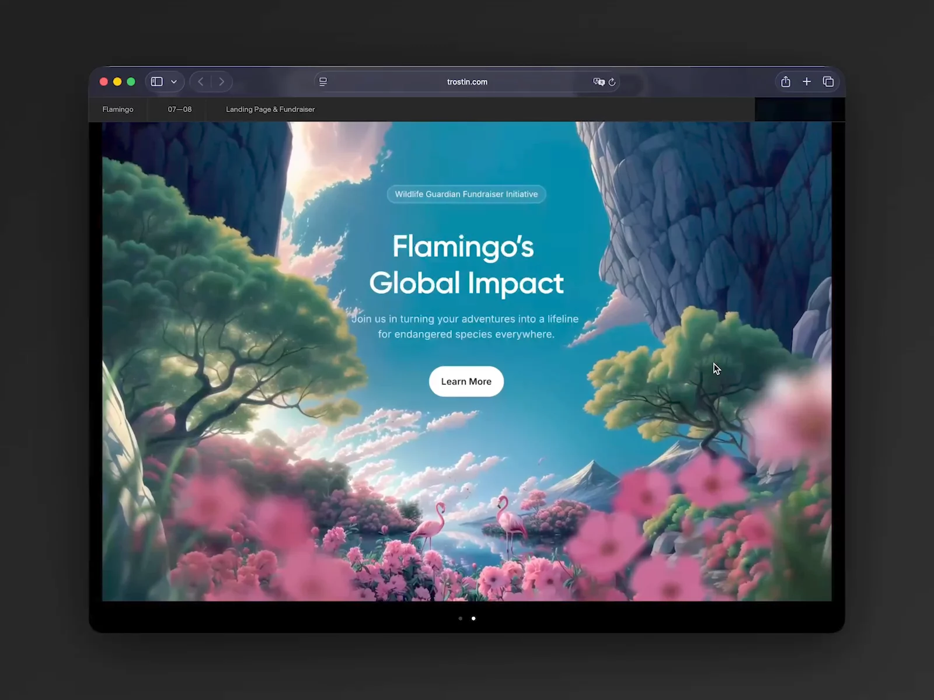Minimize the window with the yellow button
Screen dimensions: 934x700
(x=117, y=82)
